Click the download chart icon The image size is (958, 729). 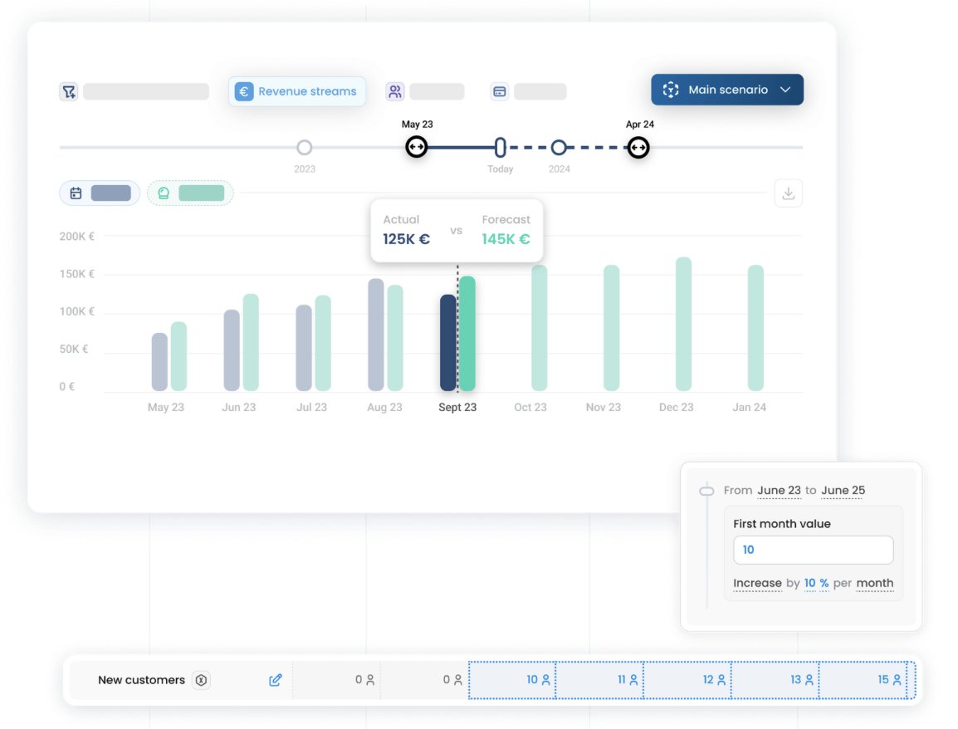(788, 193)
